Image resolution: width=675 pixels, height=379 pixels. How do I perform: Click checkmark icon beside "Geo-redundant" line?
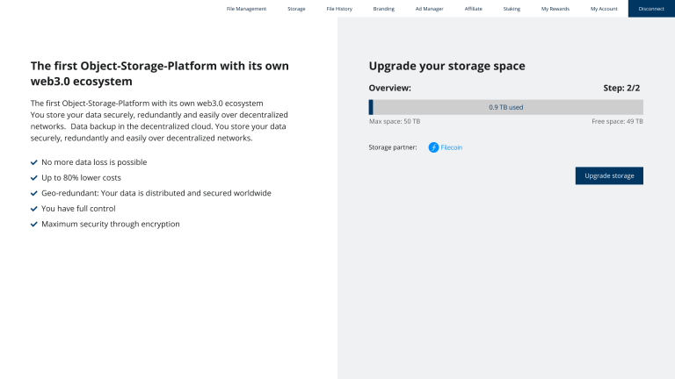[34, 193]
